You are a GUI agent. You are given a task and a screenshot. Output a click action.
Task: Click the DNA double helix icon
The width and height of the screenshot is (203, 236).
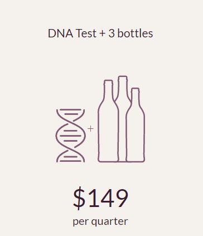[70, 136]
